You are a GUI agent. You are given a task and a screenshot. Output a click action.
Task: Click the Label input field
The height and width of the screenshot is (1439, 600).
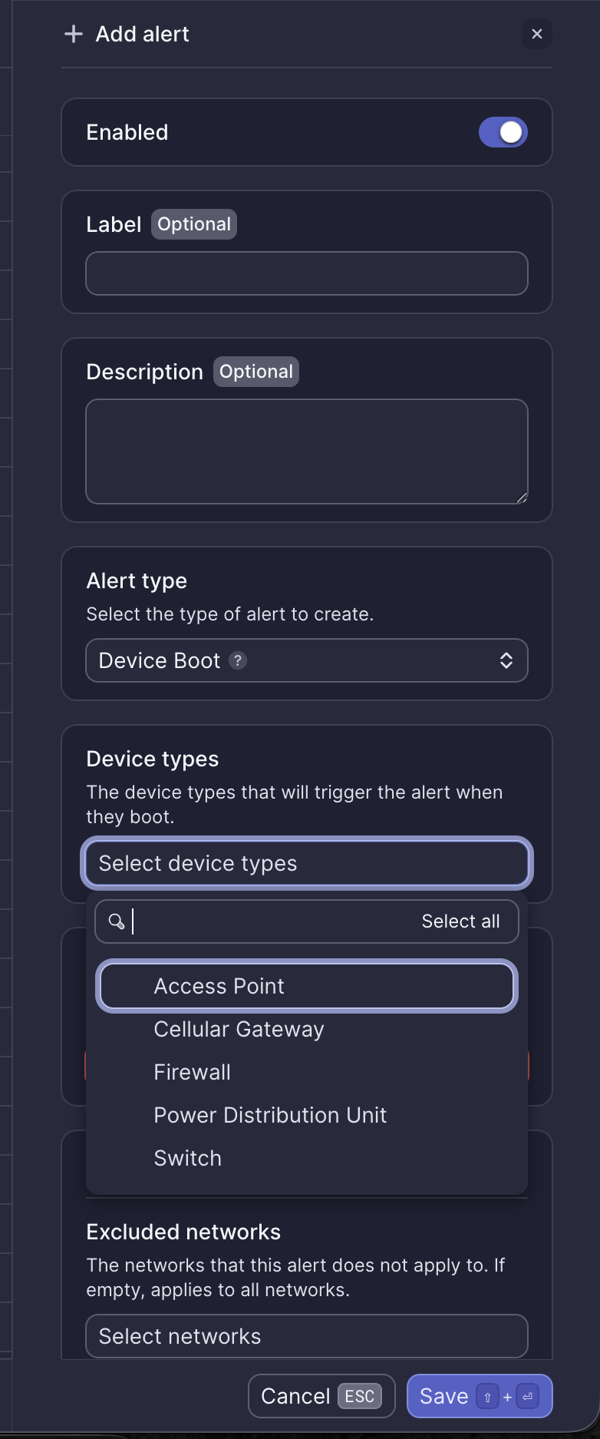click(307, 273)
